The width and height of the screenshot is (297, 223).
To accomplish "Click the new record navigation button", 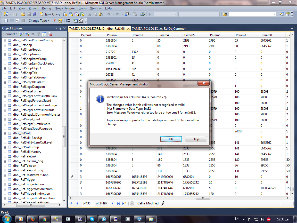I will pos(125,203).
